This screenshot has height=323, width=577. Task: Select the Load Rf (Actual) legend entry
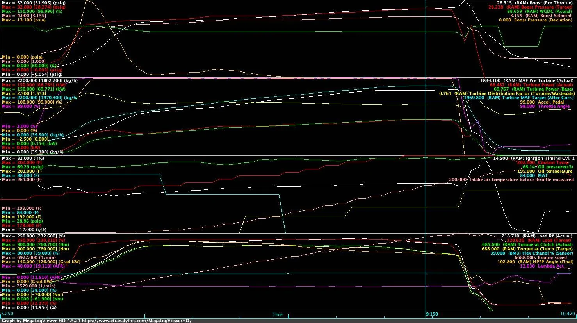(x=537, y=236)
